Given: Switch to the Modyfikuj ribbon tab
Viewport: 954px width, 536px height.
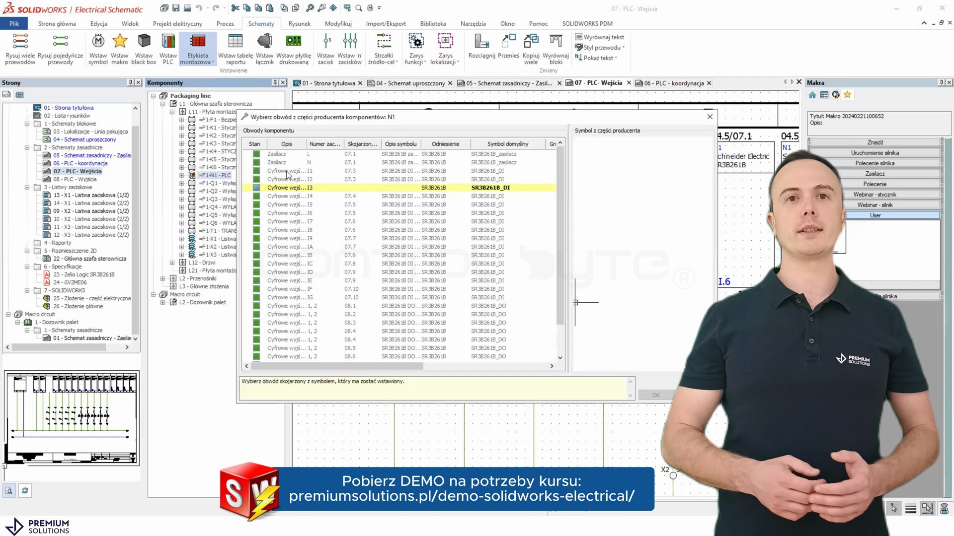Looking at the screenshot, I should coord(338,23).
